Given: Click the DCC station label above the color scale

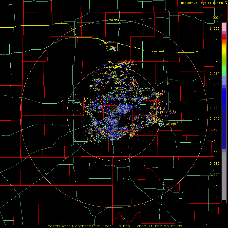Looking at the screenshot, I should 223,15.
